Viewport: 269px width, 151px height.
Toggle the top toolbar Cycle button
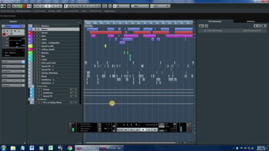(x=42, y=6)
